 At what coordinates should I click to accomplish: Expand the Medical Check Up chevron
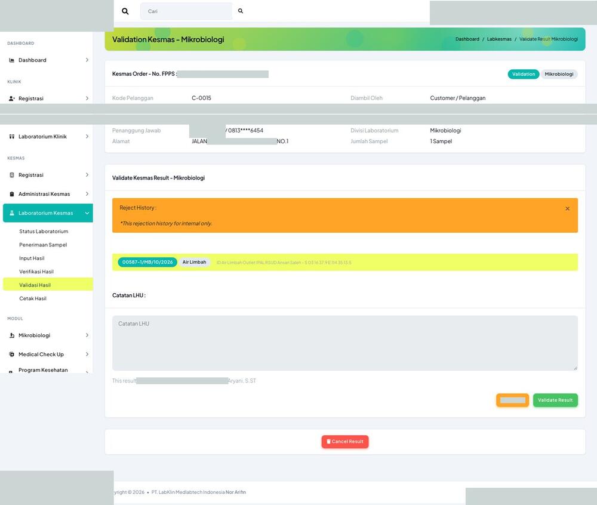click(87, 355)
